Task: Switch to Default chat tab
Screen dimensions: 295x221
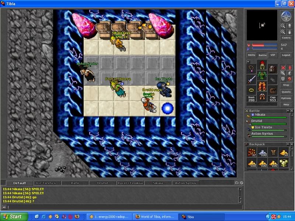Action: point(20,183)
